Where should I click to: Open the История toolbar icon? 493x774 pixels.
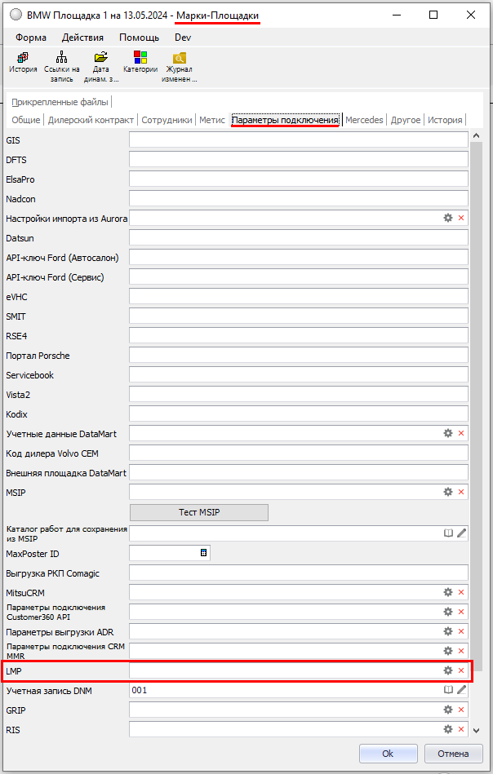pos(23,63)
